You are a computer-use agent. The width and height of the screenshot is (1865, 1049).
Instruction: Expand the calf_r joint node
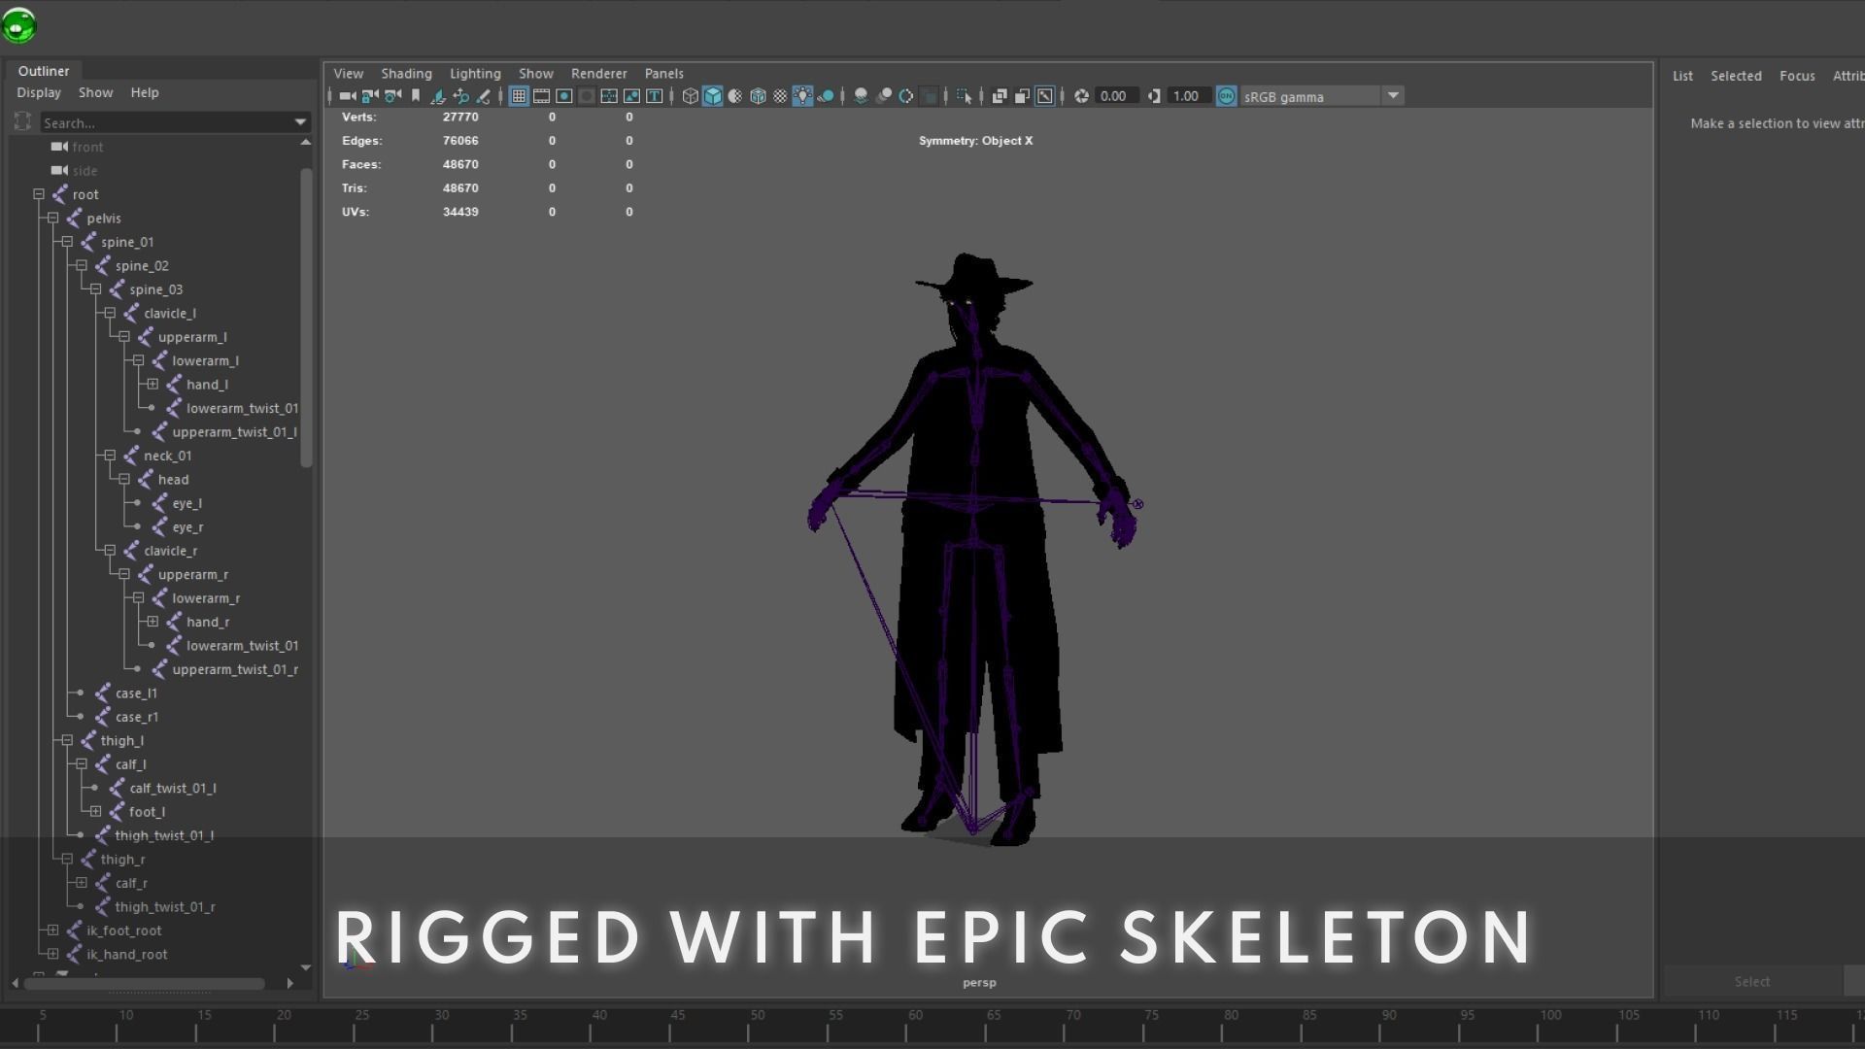pyautogui.click(x=82, y=883)
